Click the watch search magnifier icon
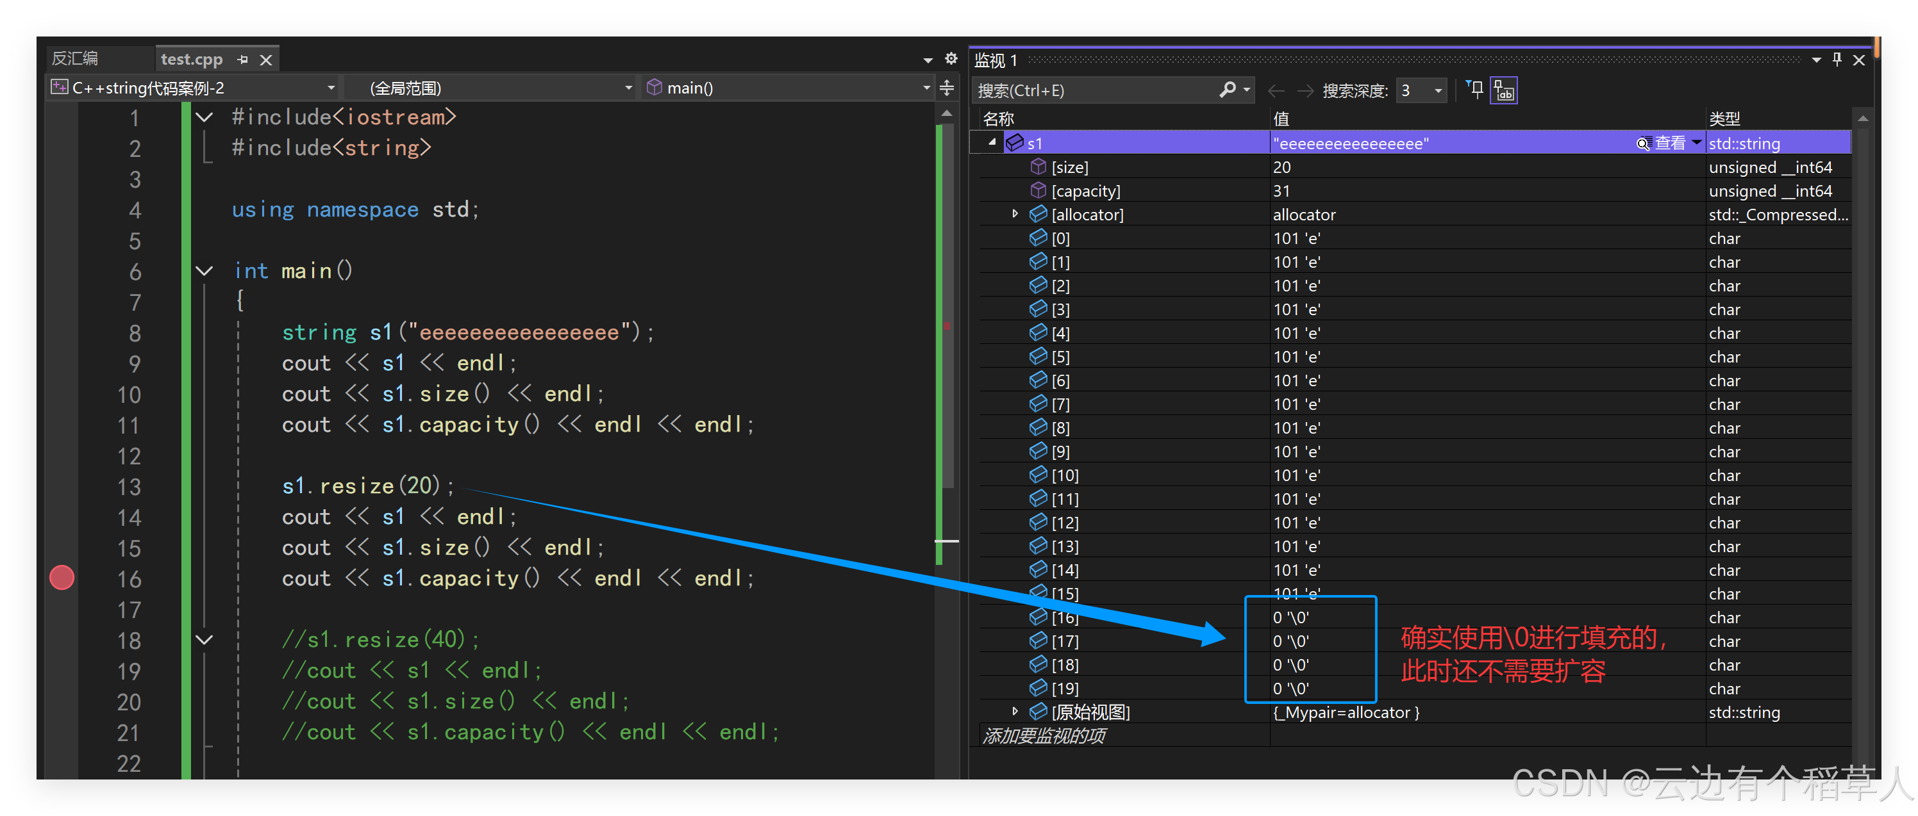The height and width of the screenshot is (816, 1918). 1227,90
